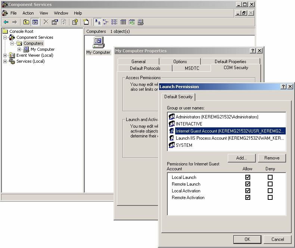The width and height of the screenshot is (295, 248).
Task: Switch to the Default Properties tab
Action: point(230,62)
